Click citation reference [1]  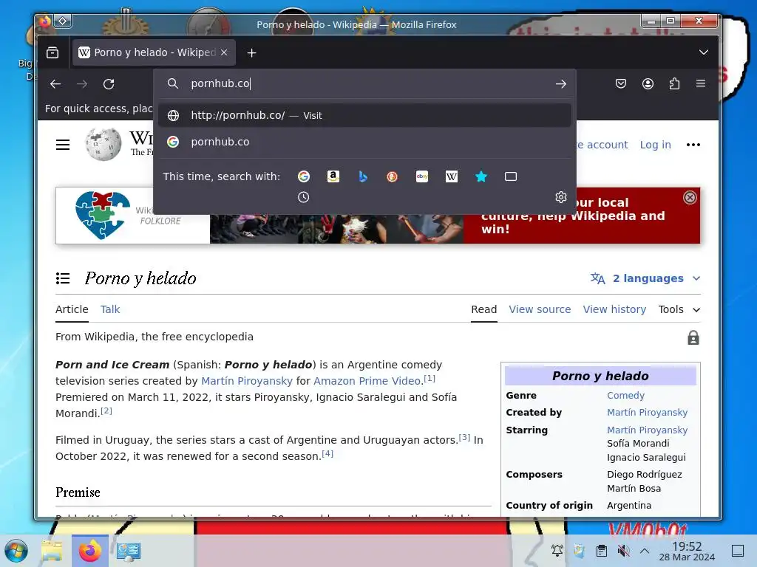tap(430, 379)
